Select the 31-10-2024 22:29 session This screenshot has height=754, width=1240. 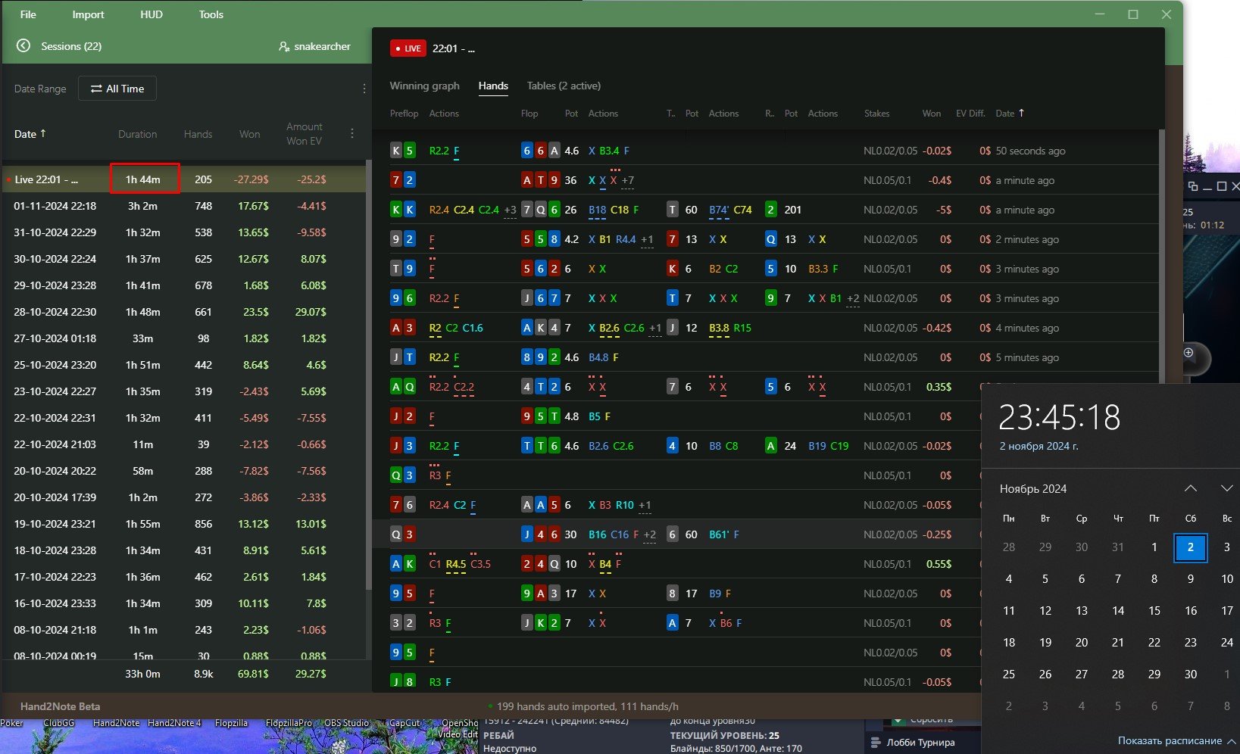point(184,232)
